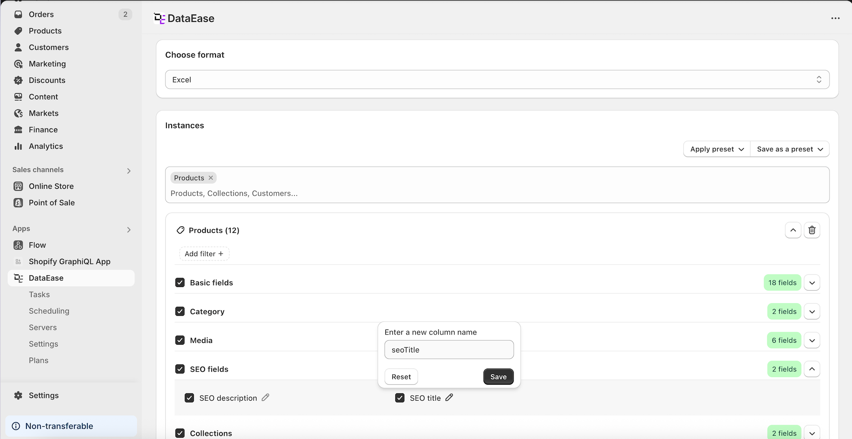This screenshot has width=852, height=439.
Task: Toggle the SEO fields checkbox
Action: [x=180, y=369]
